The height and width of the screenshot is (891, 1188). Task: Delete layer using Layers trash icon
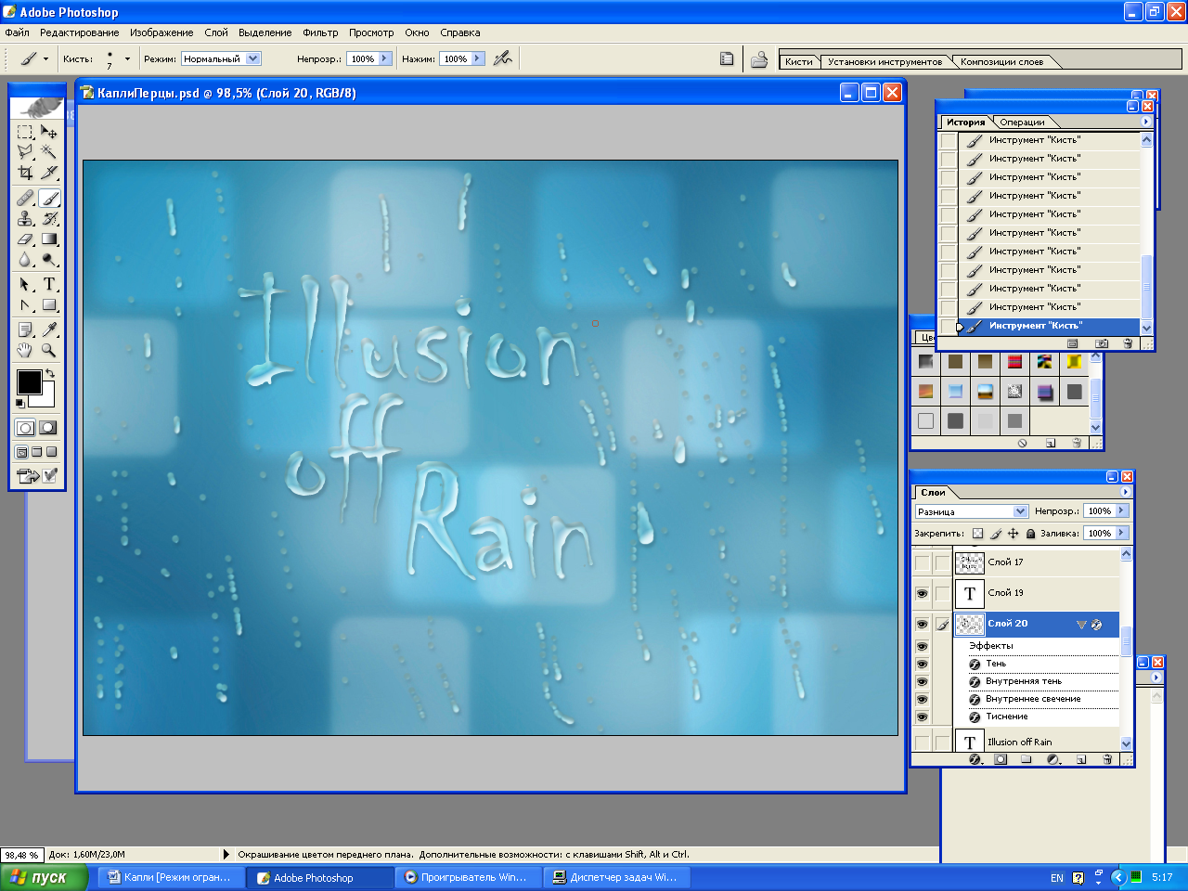click(1107, 759)
